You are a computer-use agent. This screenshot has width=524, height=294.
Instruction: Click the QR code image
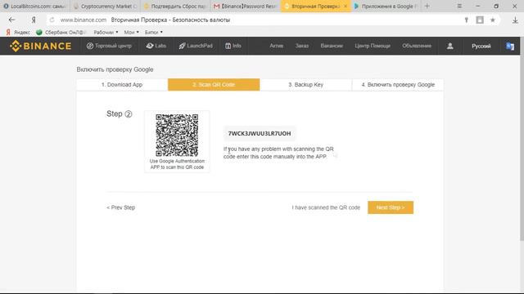[177, 136]
